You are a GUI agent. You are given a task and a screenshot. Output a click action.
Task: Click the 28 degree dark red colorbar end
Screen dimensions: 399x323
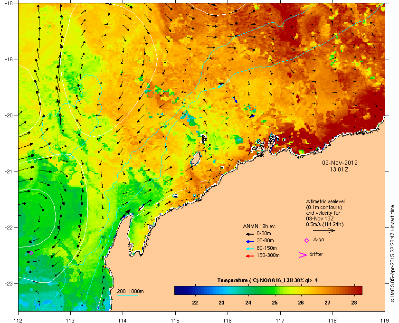coord(358,290)
